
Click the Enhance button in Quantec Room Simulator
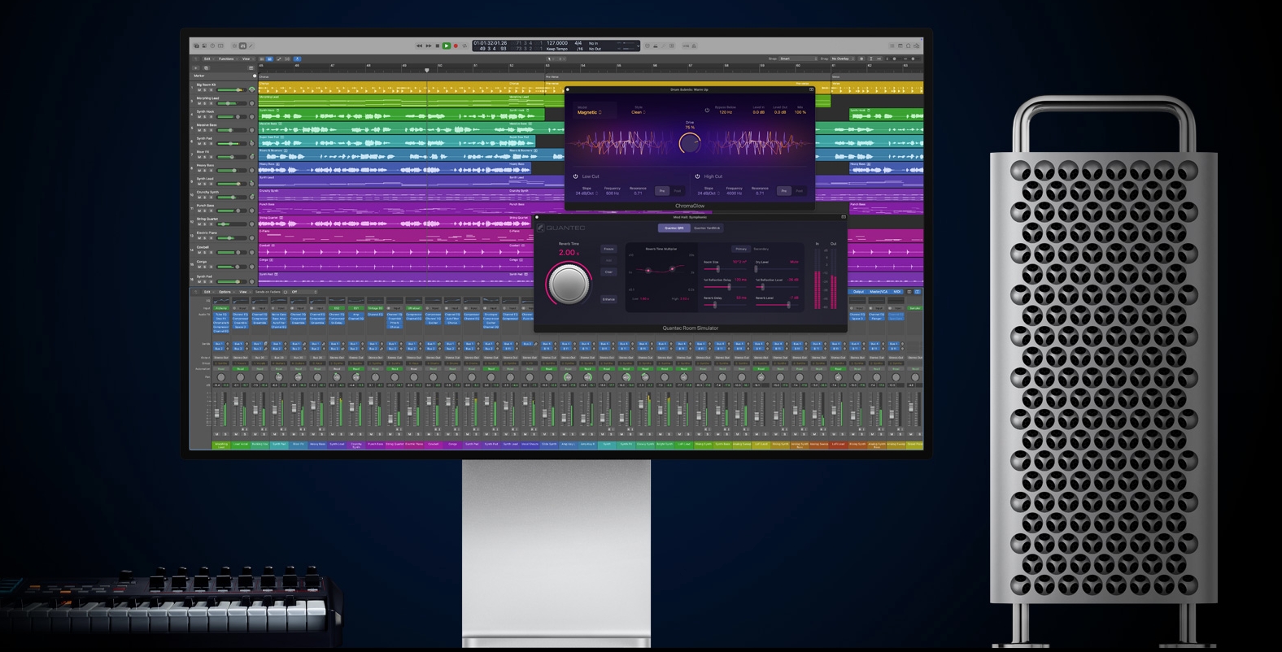click(x=608, y=299)
